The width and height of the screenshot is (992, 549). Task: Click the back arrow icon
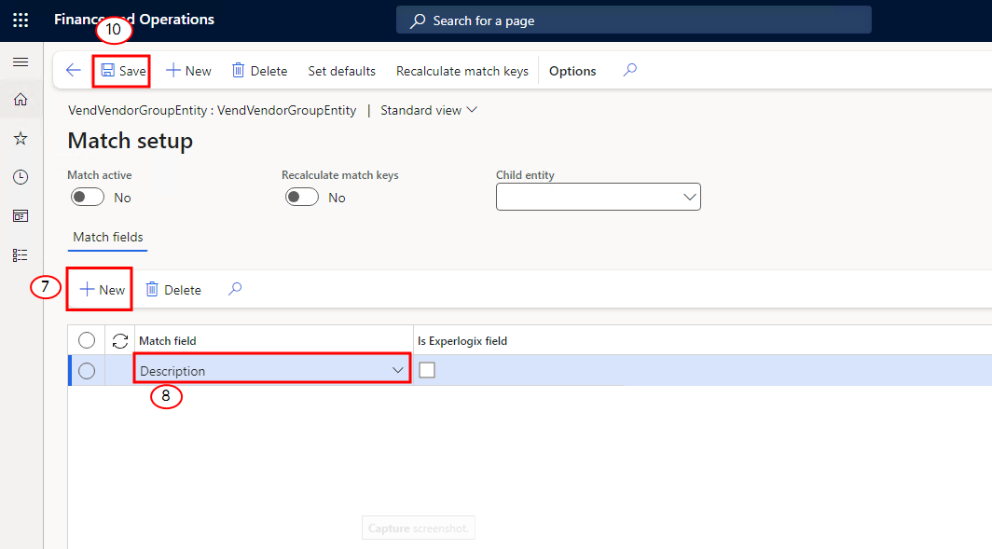74,70
